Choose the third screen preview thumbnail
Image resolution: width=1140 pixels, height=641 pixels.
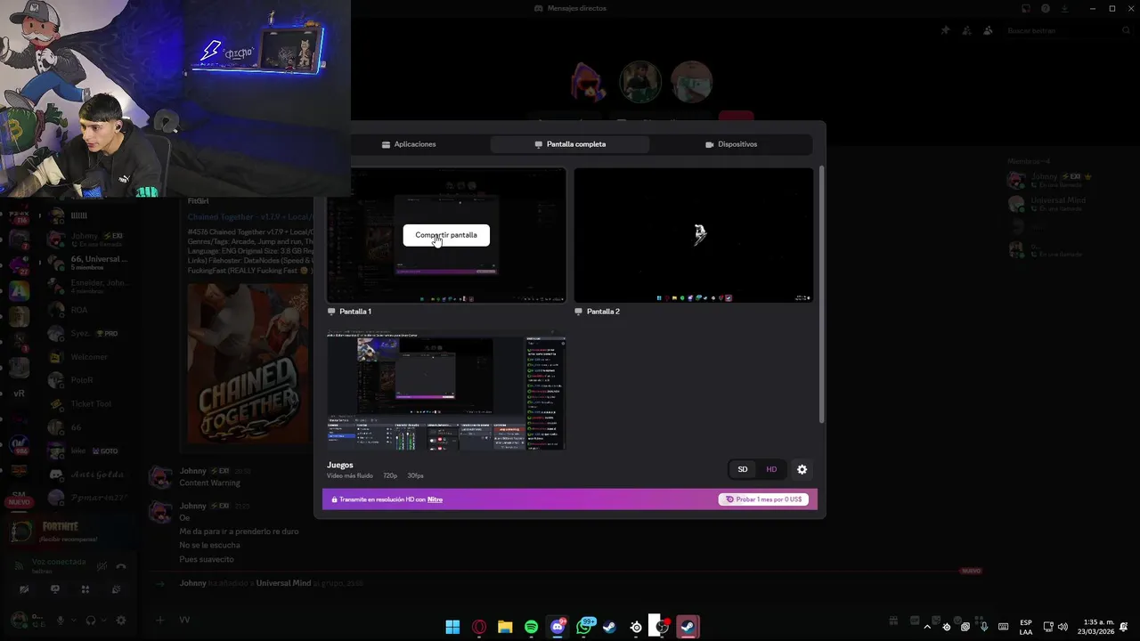click(446, 392)
